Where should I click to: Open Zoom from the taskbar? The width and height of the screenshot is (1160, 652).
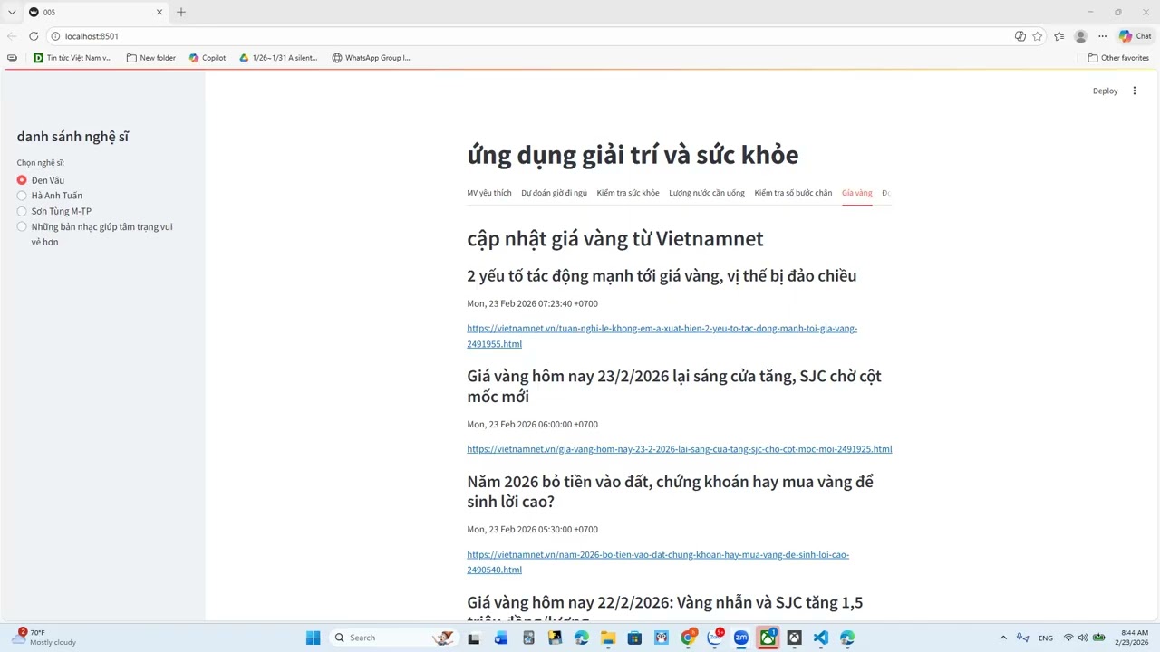pos(741,638)
